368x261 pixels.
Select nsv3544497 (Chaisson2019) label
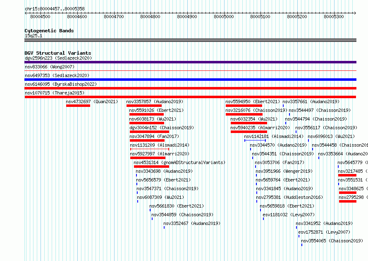pyautogui.click(x=320, y=110)
